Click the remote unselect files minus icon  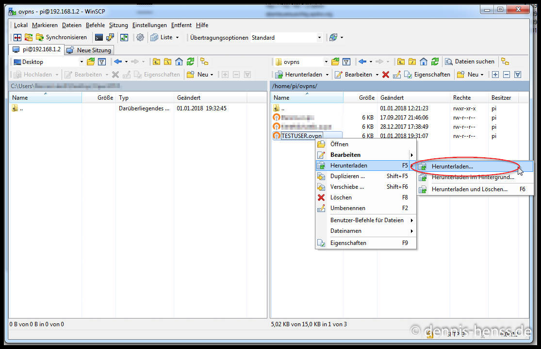click(x=507, y=75)
